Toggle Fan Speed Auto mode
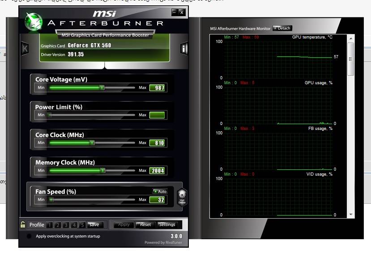 tap(160, 191)
